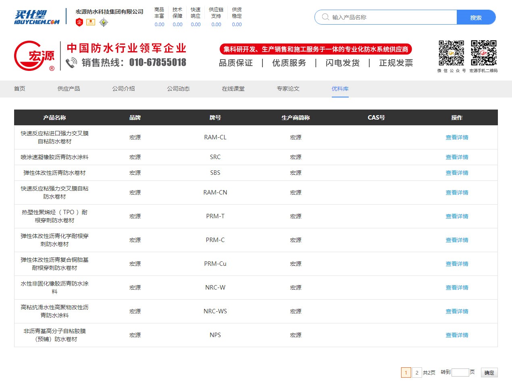This screenshot has height=385, width=512.
Task: View details for SBS product
Action: tap(457, 173)
